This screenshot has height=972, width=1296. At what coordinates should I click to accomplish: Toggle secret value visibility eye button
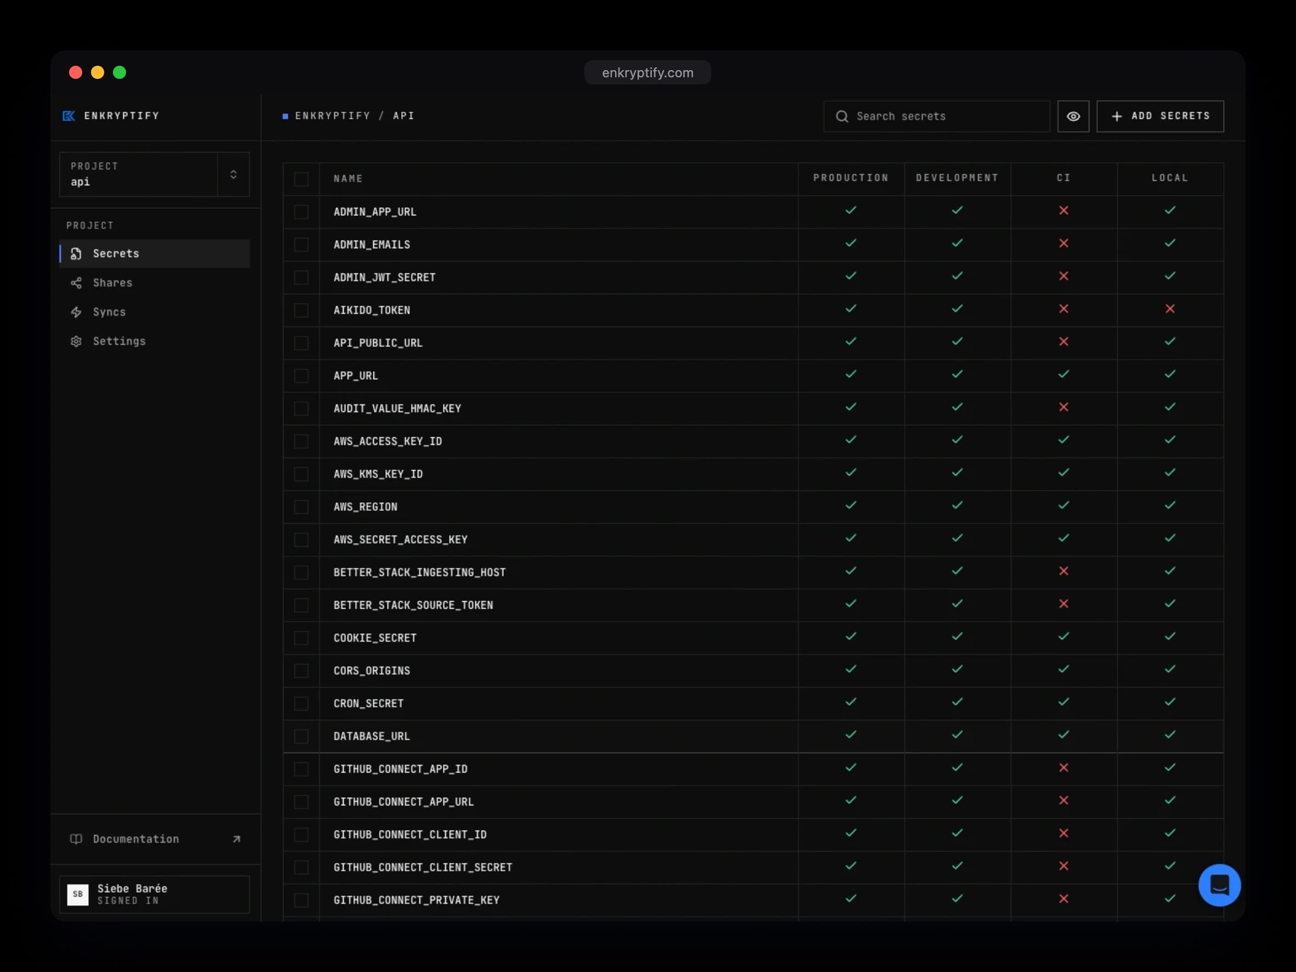(1073, 116)
